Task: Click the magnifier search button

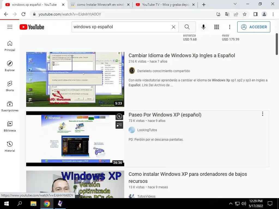Action: coord(187,27)
